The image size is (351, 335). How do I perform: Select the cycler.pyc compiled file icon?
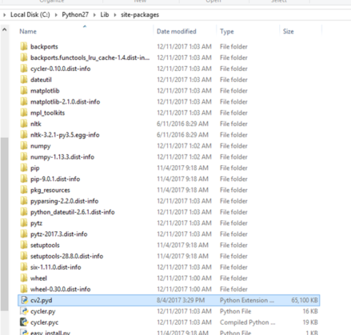pyautogui.click(x=24, y=322)
